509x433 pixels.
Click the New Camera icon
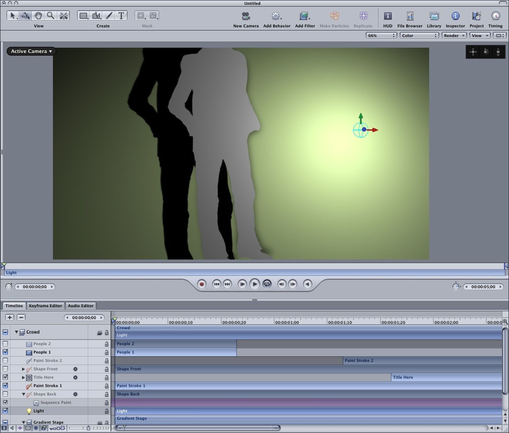pyautogui.click(x=246, y=16)
